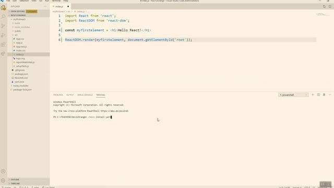Open package-lock.json in the file tree
Screen dimensions: 334x188
tap(22, 89)
